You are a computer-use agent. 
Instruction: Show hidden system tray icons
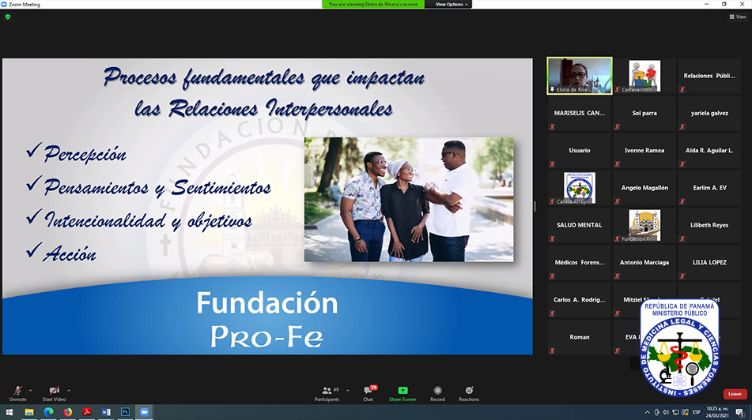tap(647, 412)
